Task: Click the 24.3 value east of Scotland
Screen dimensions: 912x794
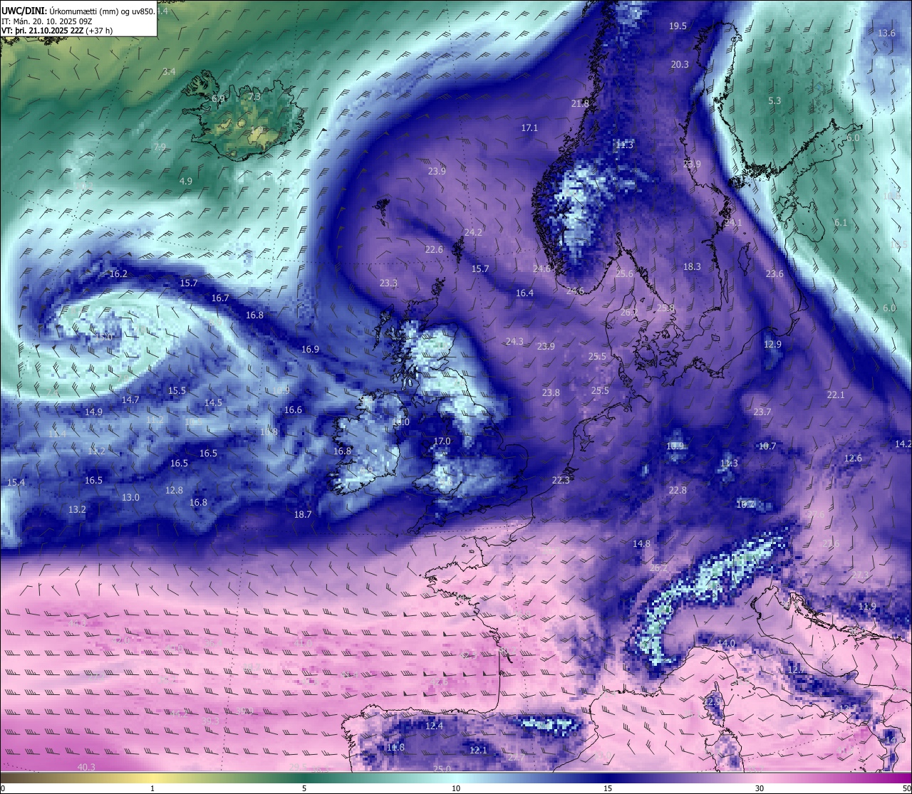Action: [514, 341]
